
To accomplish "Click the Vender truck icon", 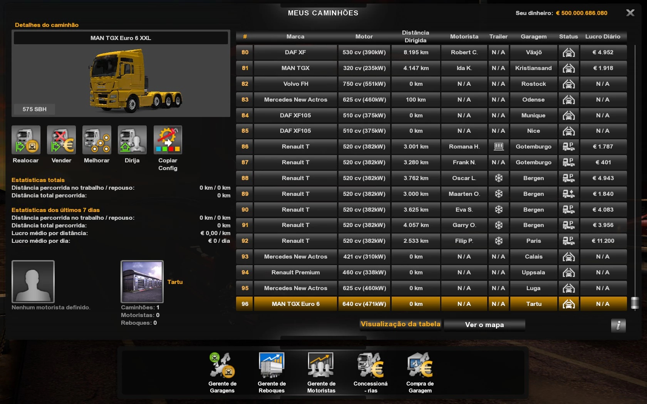I will coord(61,140).
